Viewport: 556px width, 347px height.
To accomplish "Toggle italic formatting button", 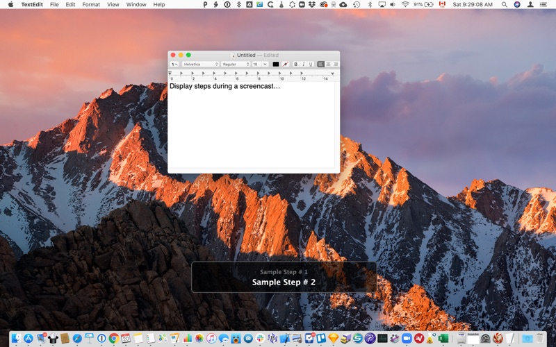I will coord(303,64).
